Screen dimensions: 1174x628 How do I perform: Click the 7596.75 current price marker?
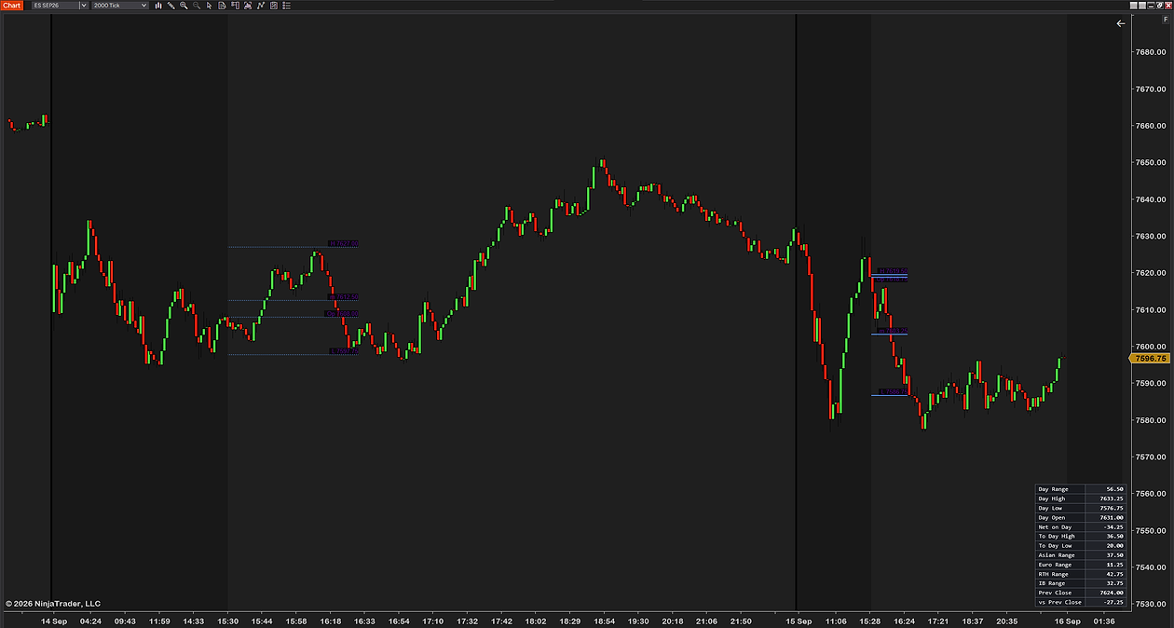tap(1151, 358)
